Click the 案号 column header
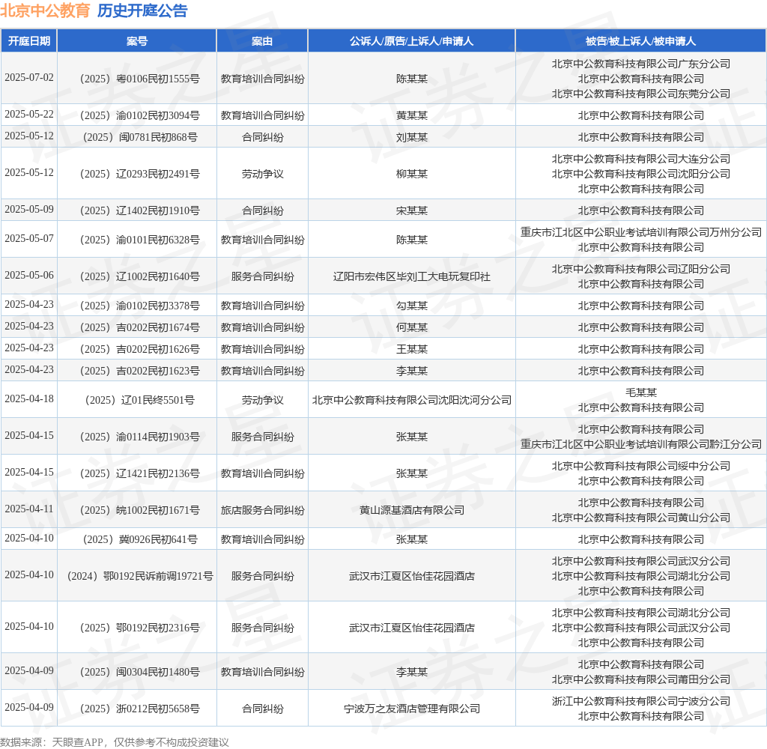Image resolution: width=767 pixels, height=749 pixels. tap(137, 41)
